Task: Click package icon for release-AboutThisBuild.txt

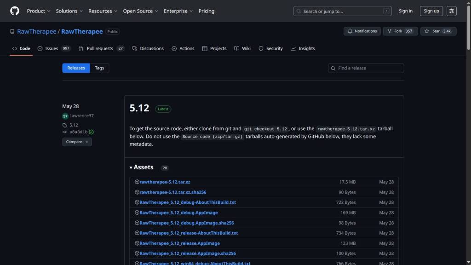Action: click(x=137, y=233)
